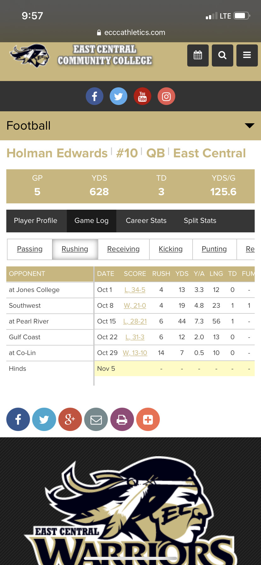This screenshot has width=261, height=565.
Task: Share the page by email icon
Action: (96, 419)
